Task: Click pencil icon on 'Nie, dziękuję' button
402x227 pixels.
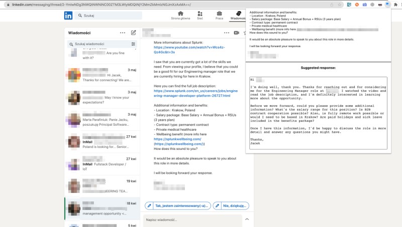Action: (217, 205)
